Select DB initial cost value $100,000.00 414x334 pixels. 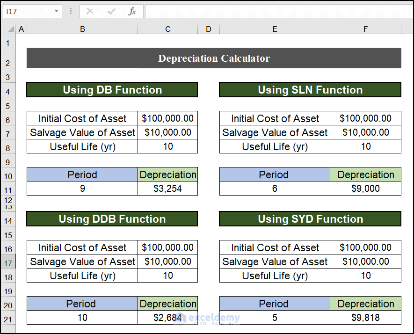(x=167, y=118)
